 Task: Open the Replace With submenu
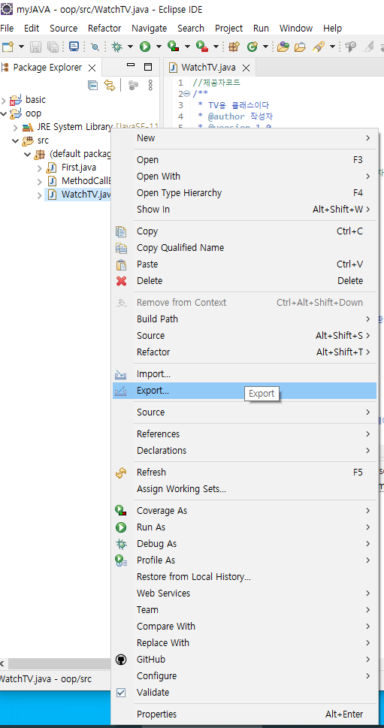tap(244, 643)
